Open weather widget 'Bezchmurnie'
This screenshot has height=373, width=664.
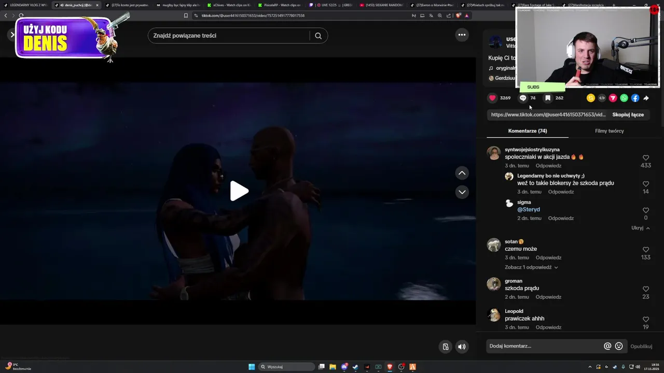click(x=18, y=367)
